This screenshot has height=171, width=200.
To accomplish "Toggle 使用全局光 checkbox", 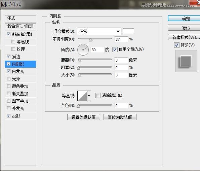I will [115, 49].
